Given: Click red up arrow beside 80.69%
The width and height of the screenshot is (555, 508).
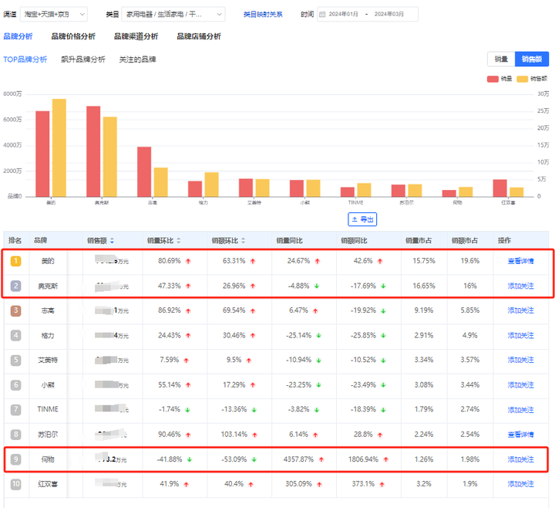Looking at the screenshot, I should tap(188, 261).
